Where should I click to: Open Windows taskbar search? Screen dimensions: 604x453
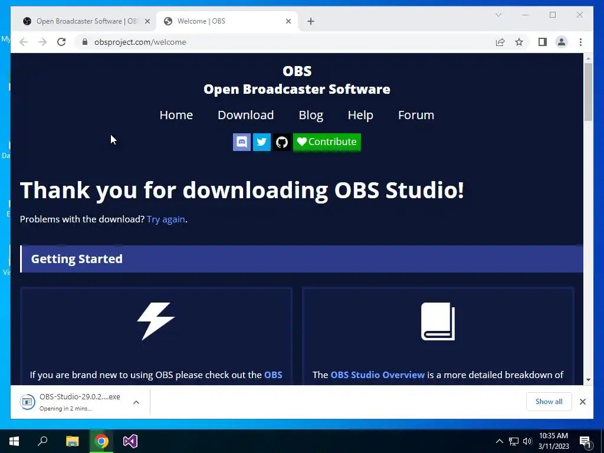[x=42, y=441]
